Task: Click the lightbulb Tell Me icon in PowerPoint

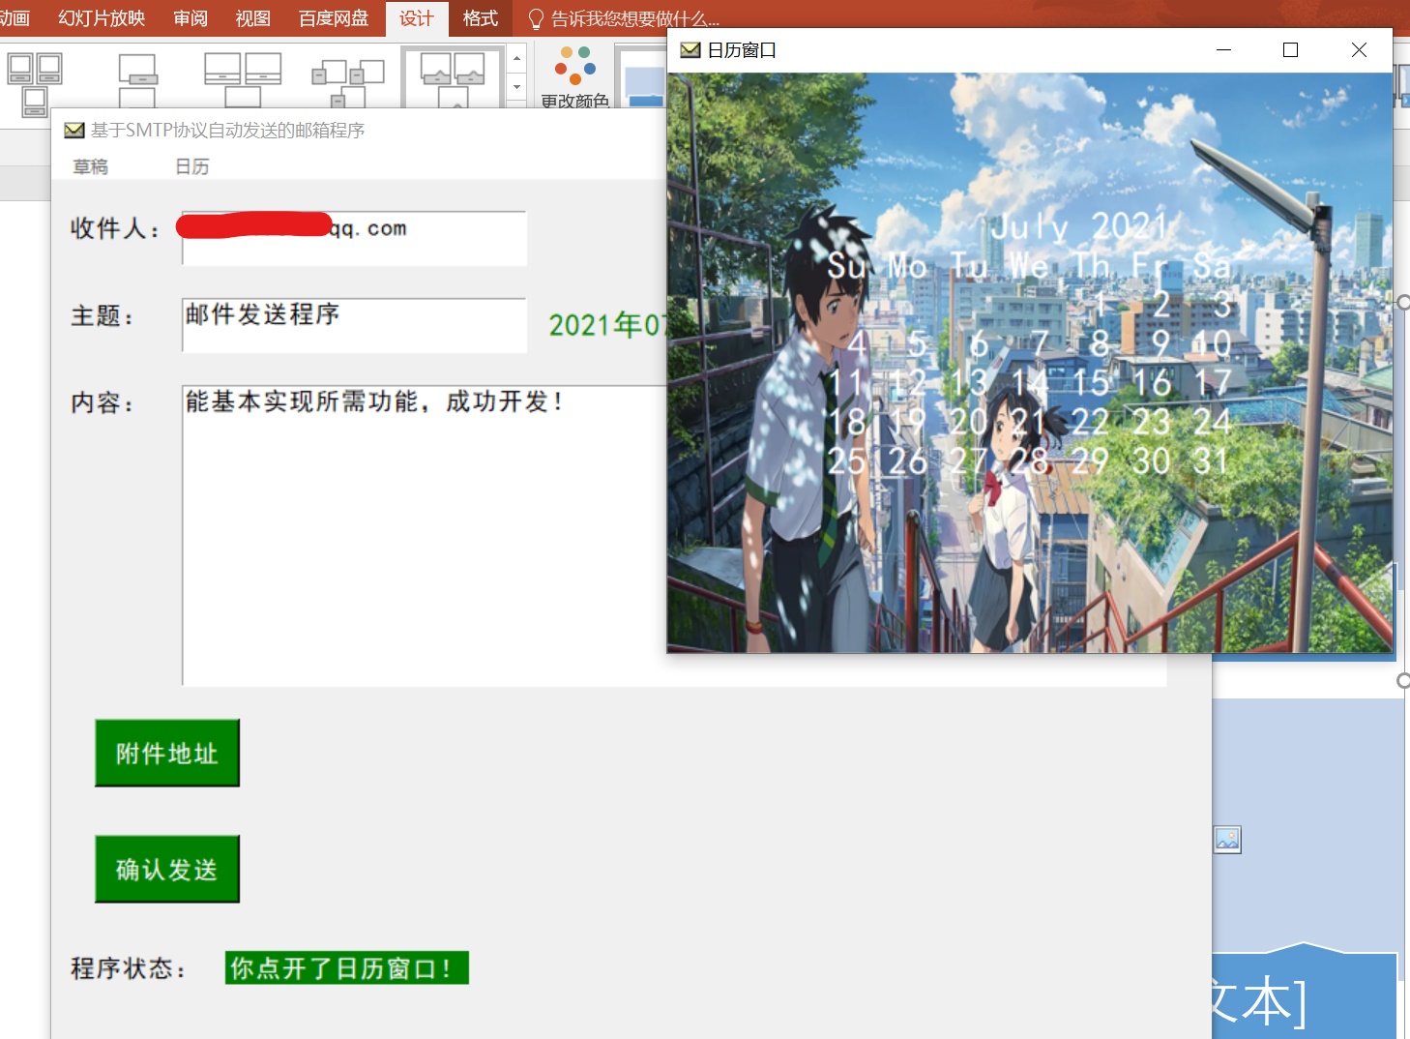Action: (536, 18)
